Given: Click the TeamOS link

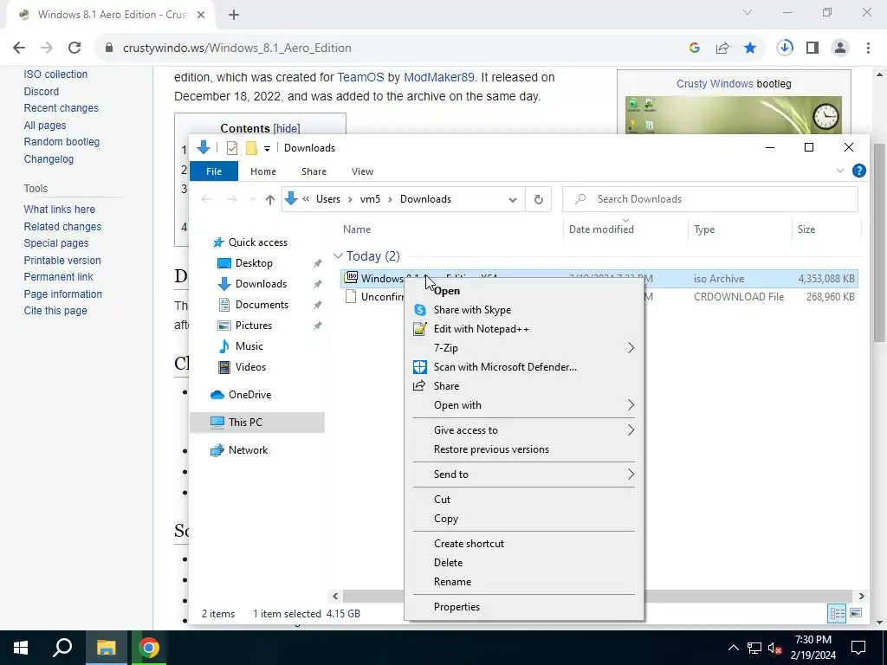Looking at the screenshot, I should 360,77.
